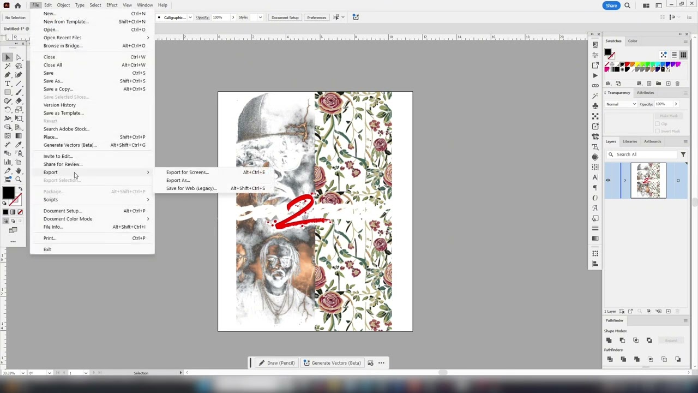
Task: Toggle the Clip checkbox in Transparency
Action: point(657,124)
